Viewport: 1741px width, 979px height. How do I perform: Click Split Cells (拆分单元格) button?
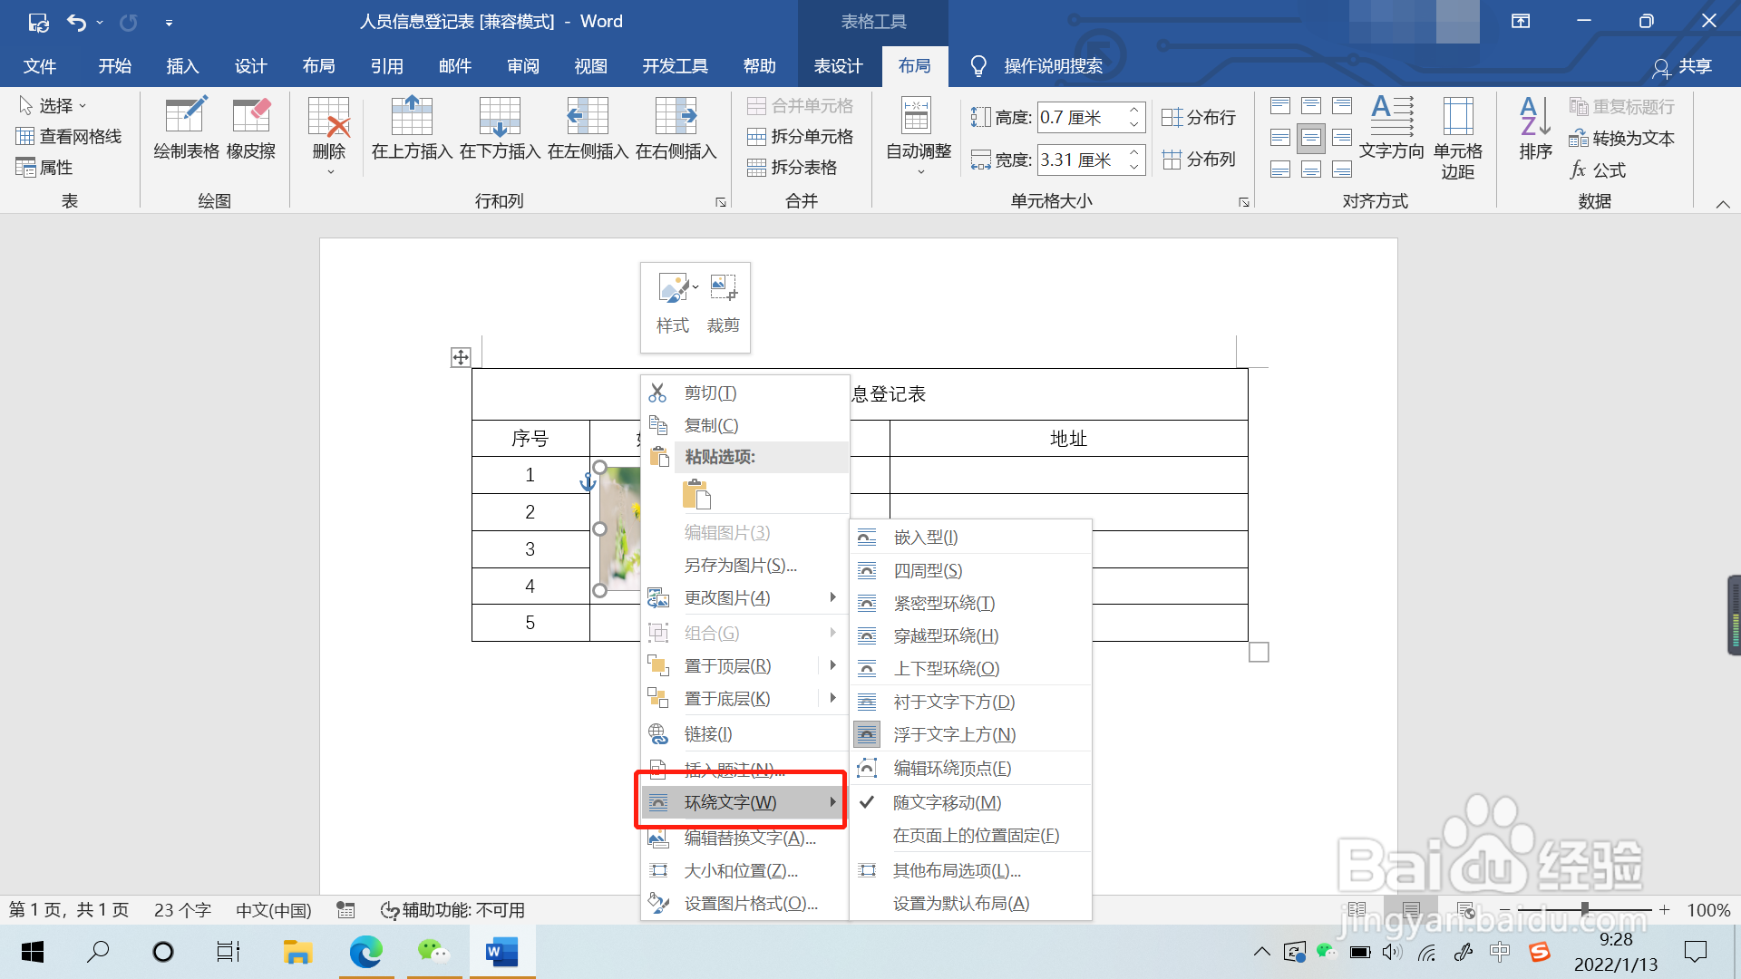tap(801, 137)
